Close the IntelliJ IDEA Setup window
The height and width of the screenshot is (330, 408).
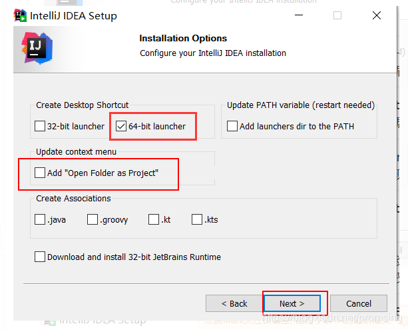(377, 15)
